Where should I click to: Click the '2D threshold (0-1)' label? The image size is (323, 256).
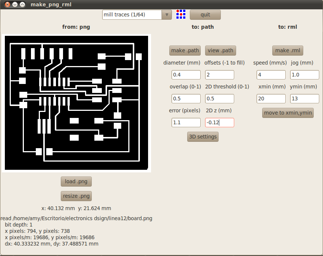click(227, 87)
